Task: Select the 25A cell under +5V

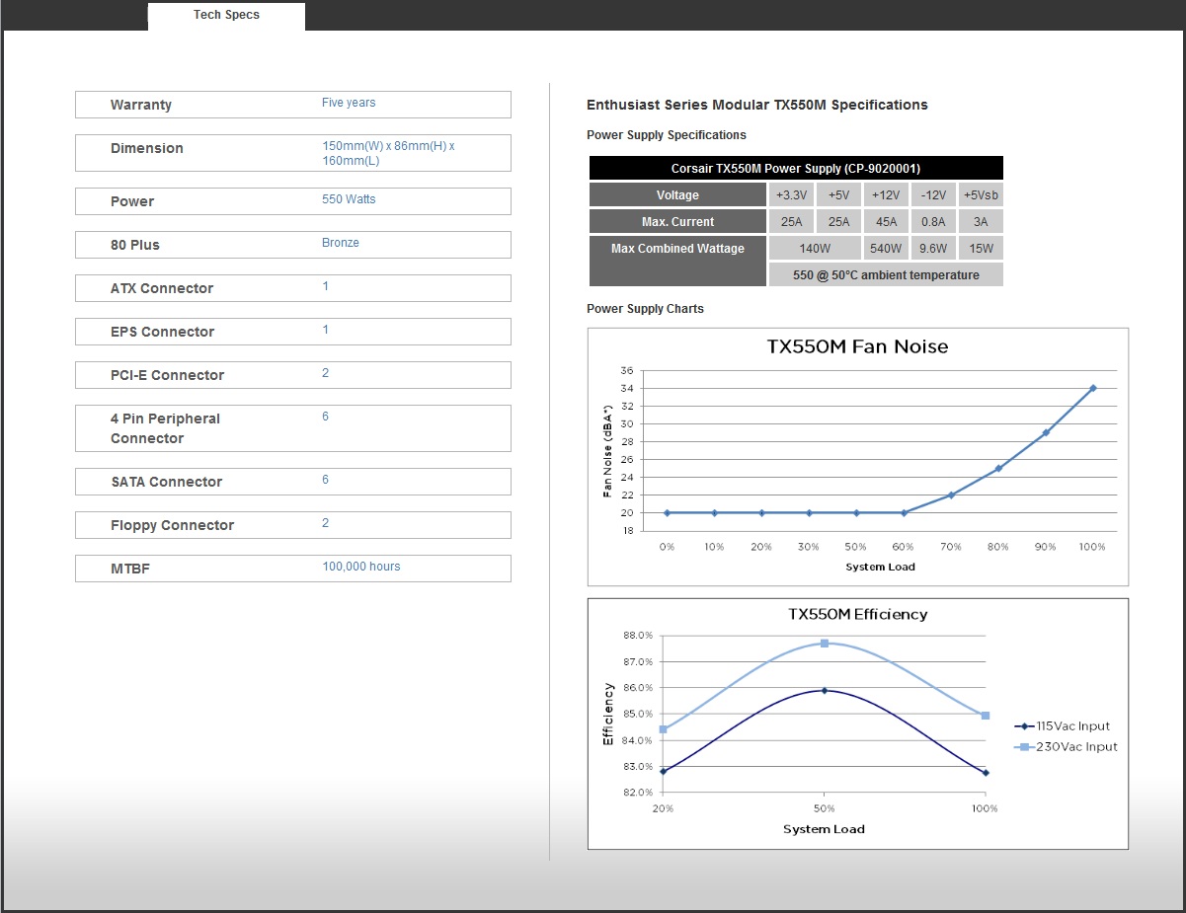Action: click(x=839, y=222)
